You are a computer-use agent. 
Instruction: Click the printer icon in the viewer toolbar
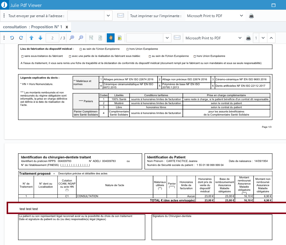tap(248, 38)
